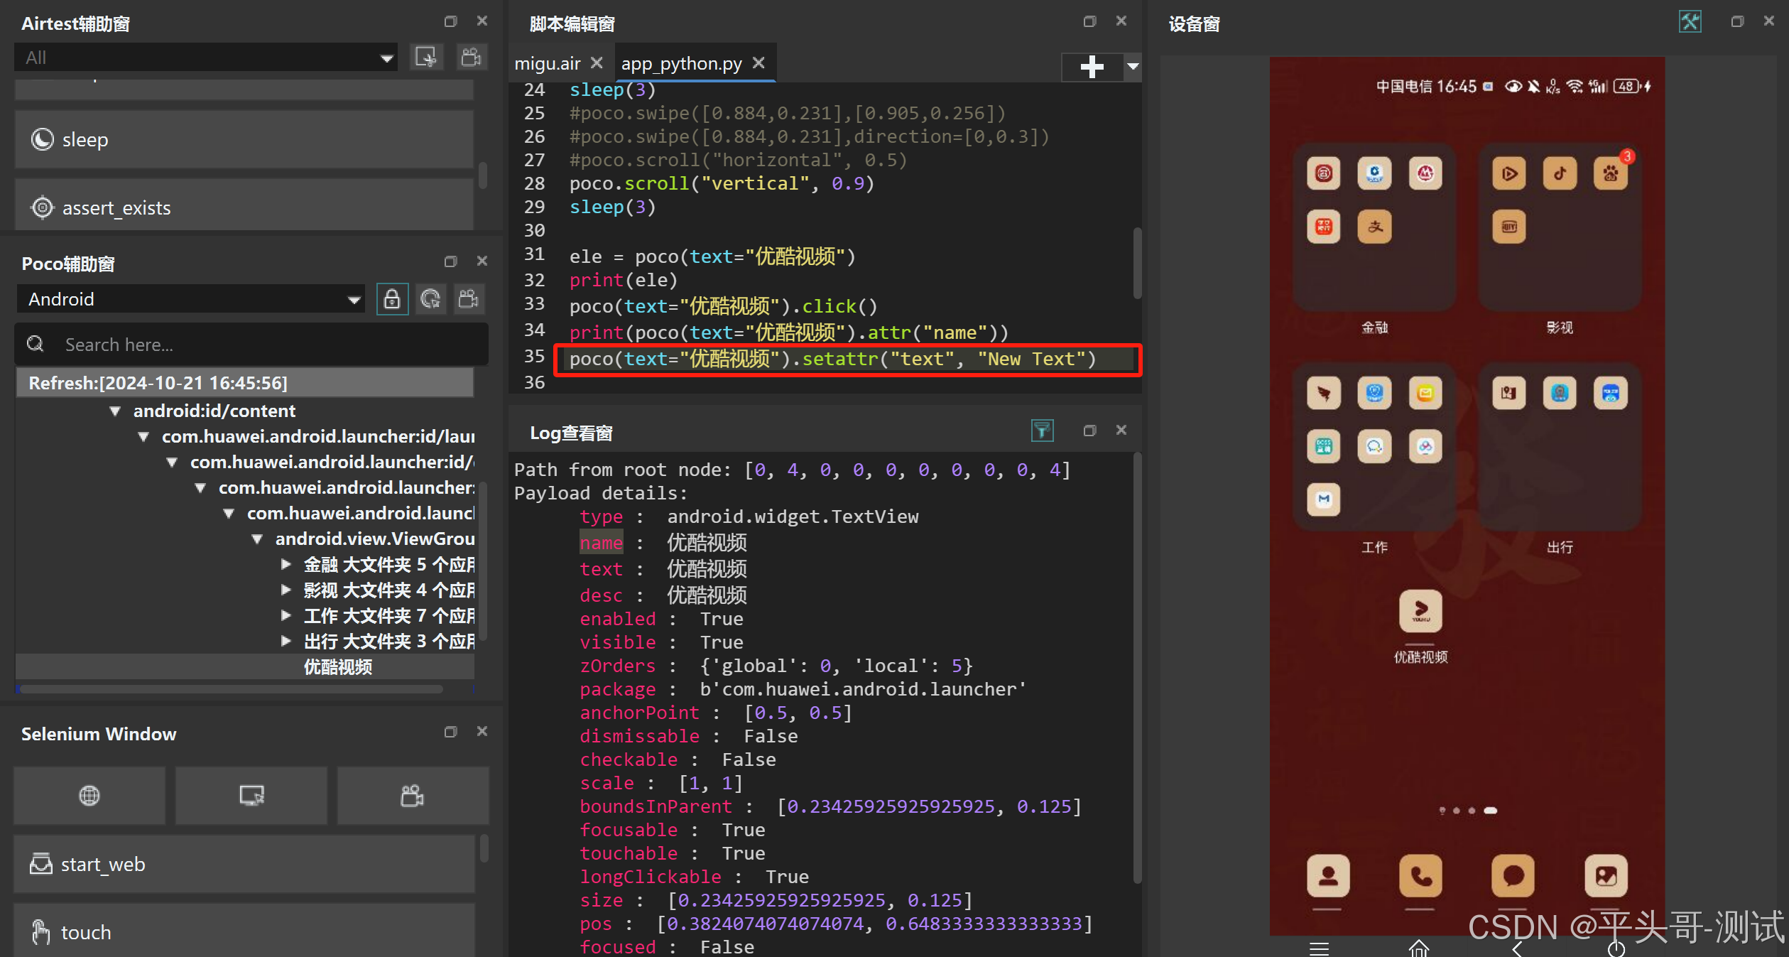Select the app_python.py tab

680,64
